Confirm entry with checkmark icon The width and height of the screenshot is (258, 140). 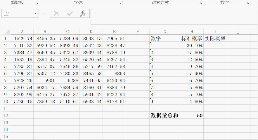point(70,13)
